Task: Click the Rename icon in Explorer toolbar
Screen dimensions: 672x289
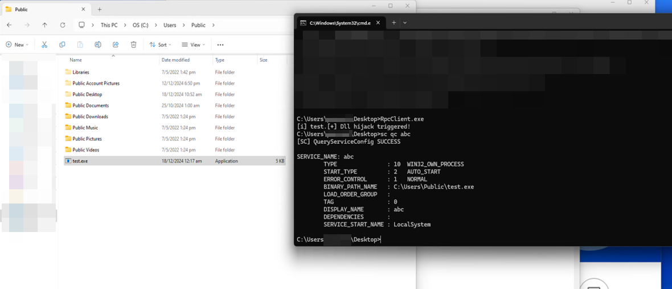Action: 98,44
